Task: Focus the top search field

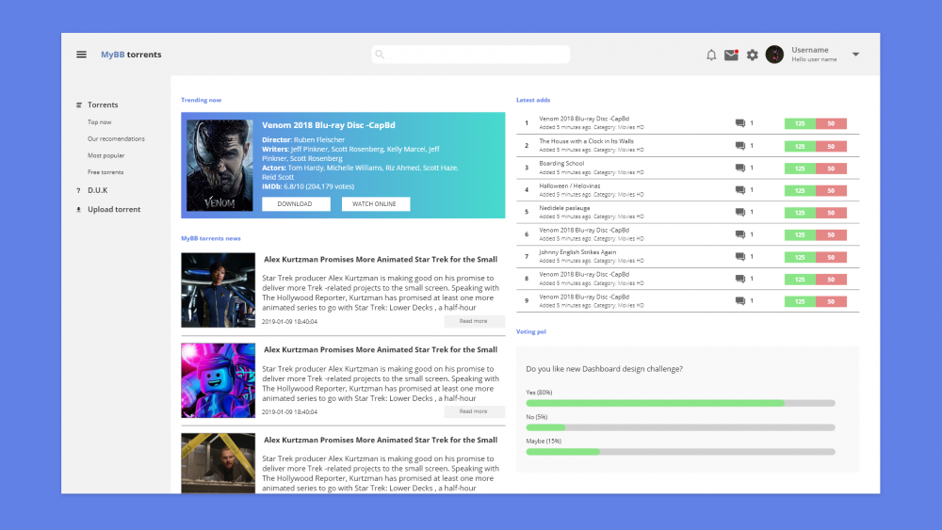Action: (470, 55)
